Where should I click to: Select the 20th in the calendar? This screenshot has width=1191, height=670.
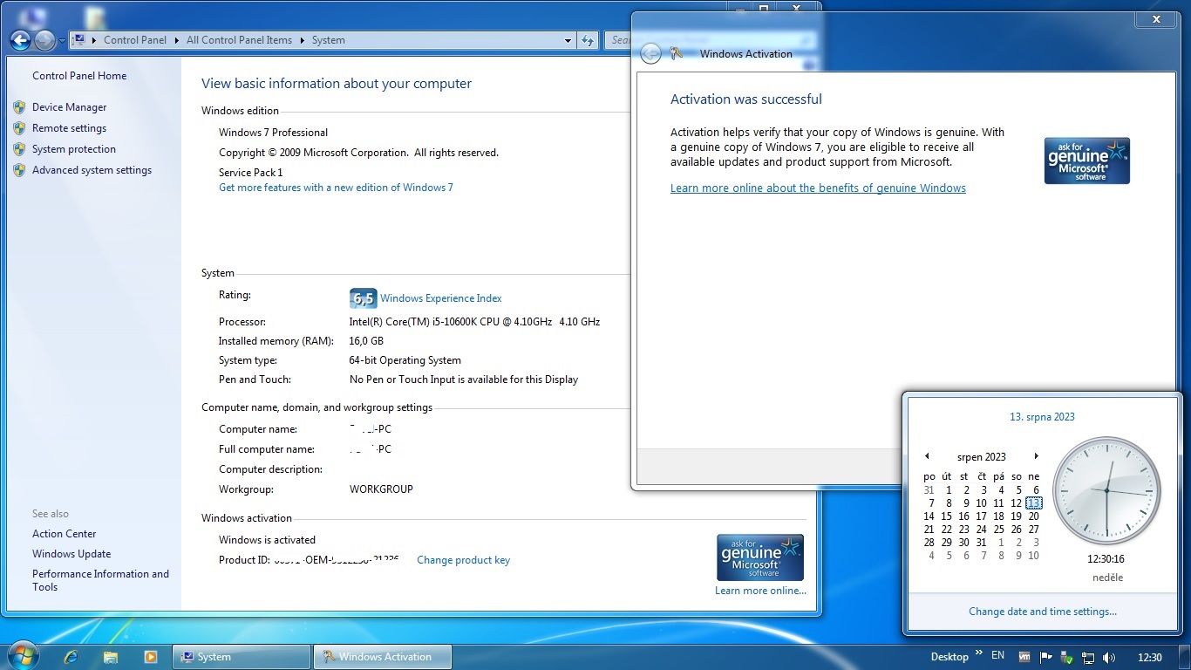pos(1034,516)
